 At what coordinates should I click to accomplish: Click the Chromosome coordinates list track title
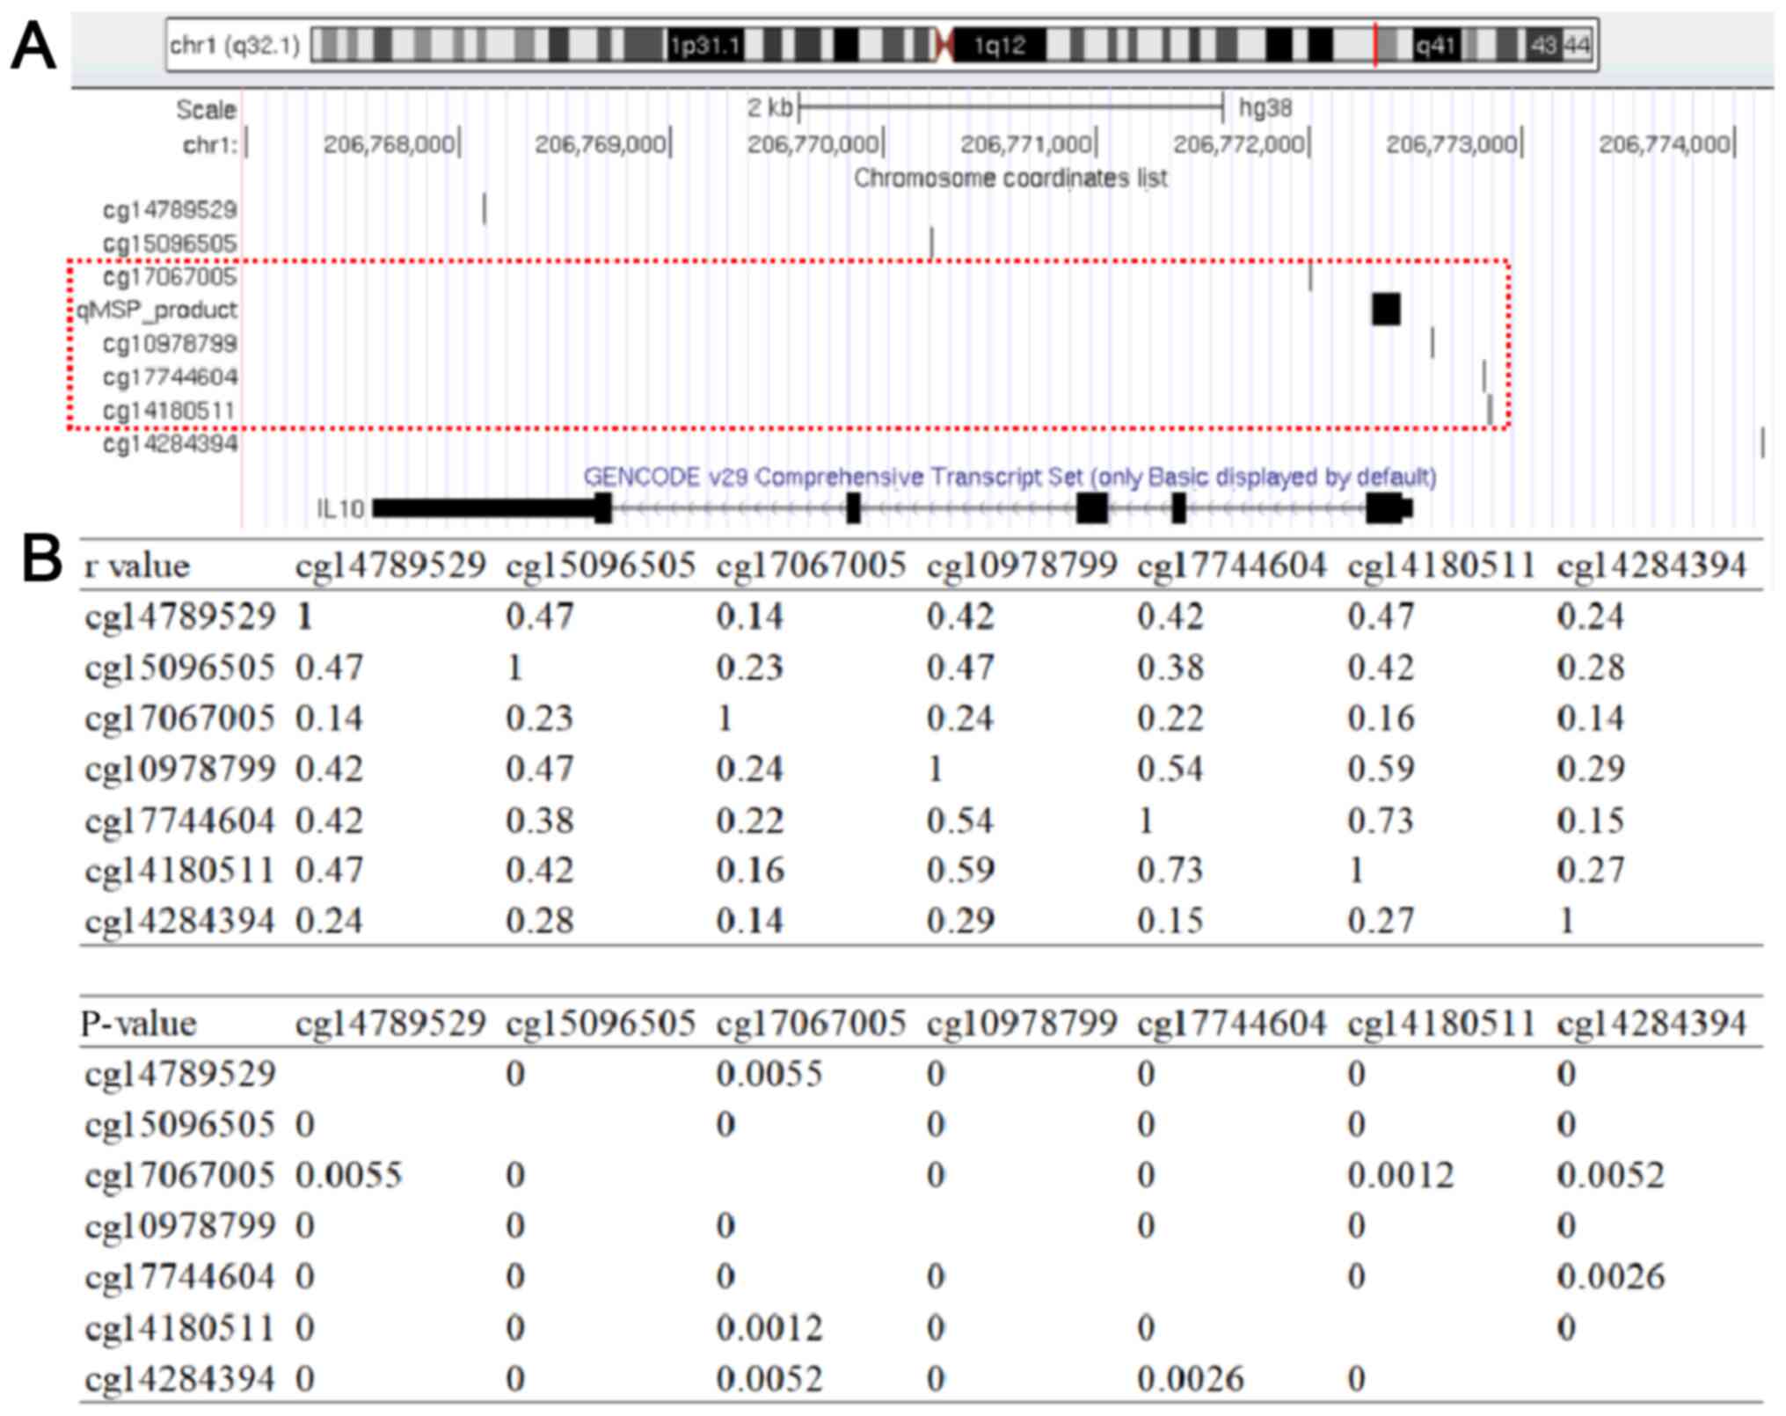click(x=1010, y=179)
